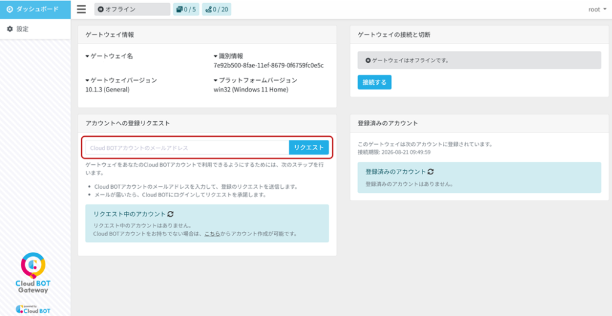Screen dimensions: 612x316
Task: Select the text win32 (Windows 11 Home)
Action: (x=250, y=90)
